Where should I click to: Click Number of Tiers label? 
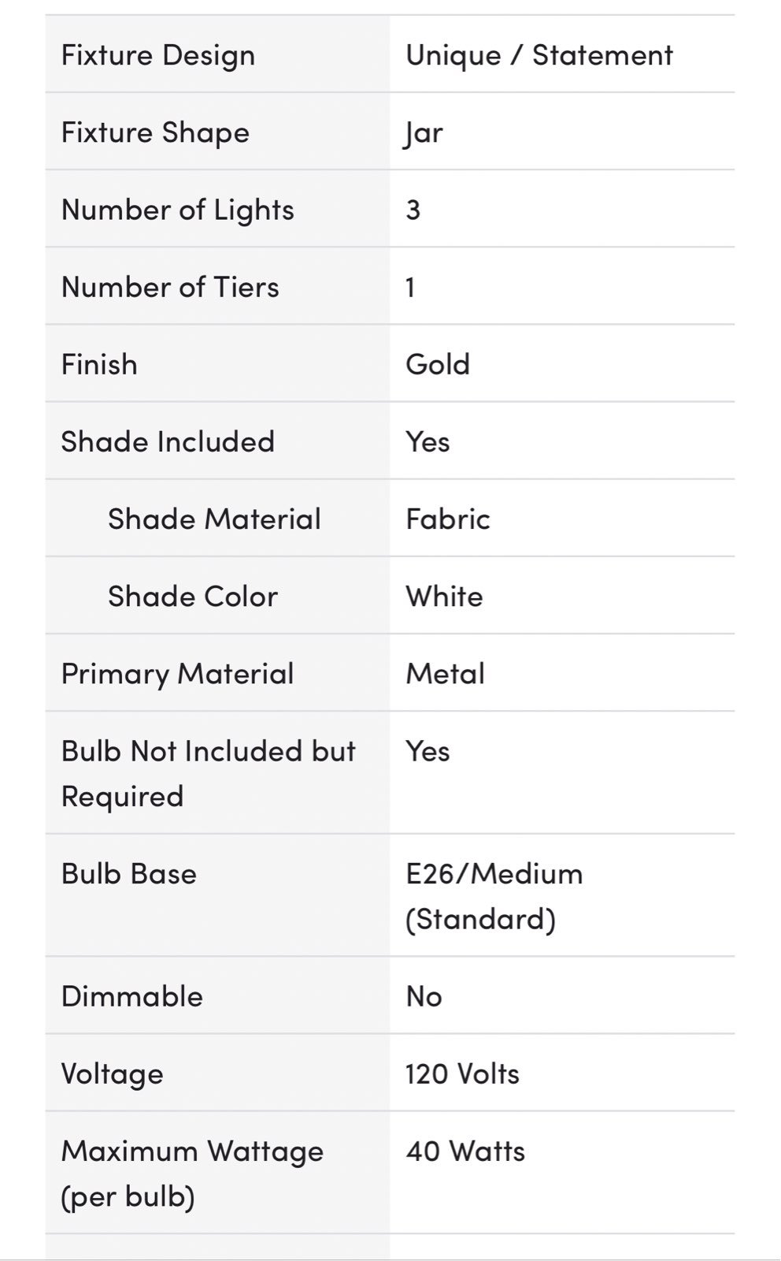point(170,287)
